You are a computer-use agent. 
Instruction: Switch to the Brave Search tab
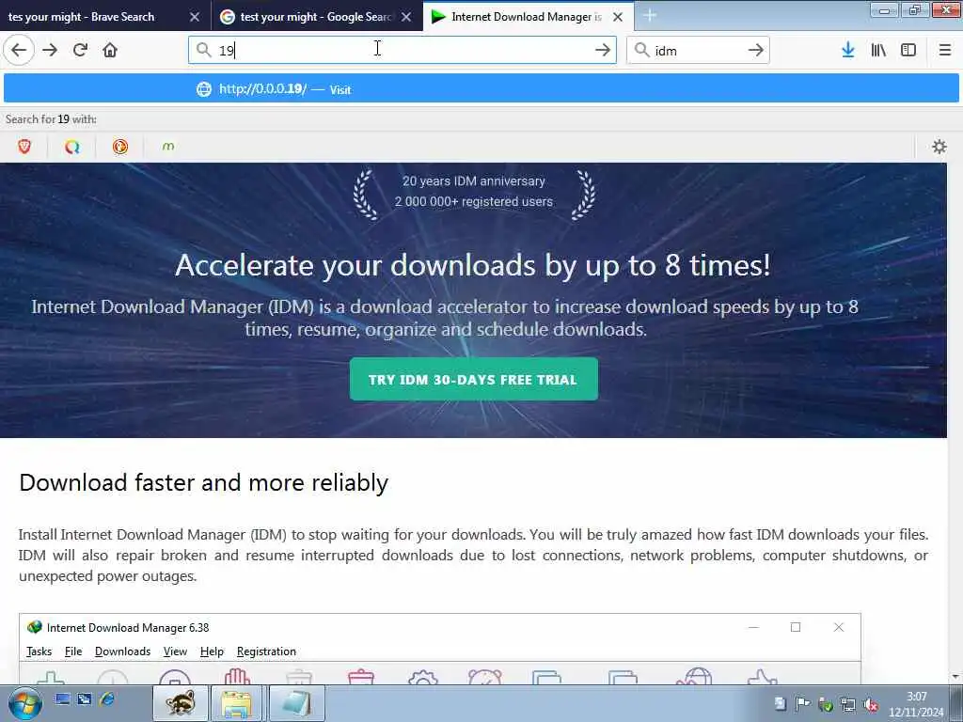(92, 17)
